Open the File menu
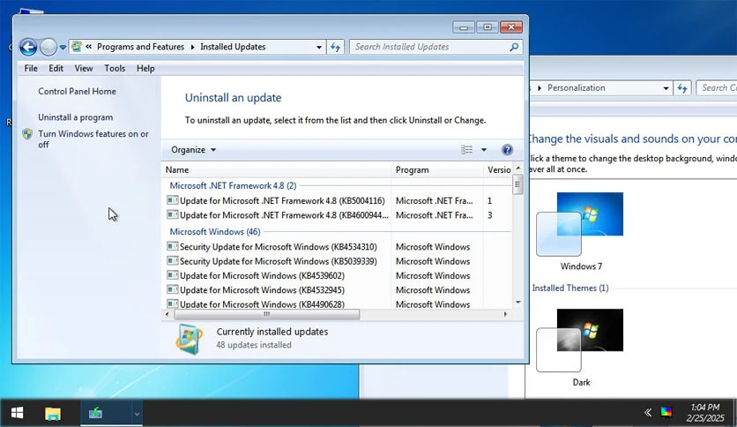This screenshot has width=737, height=427. (31, 68)
